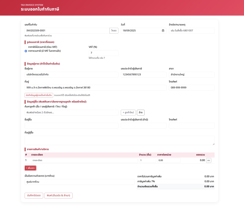The width and height of the screenshot is (244, 209).
Task: Click the invoice number field INV202509-0001
Action: click(67, 31)
